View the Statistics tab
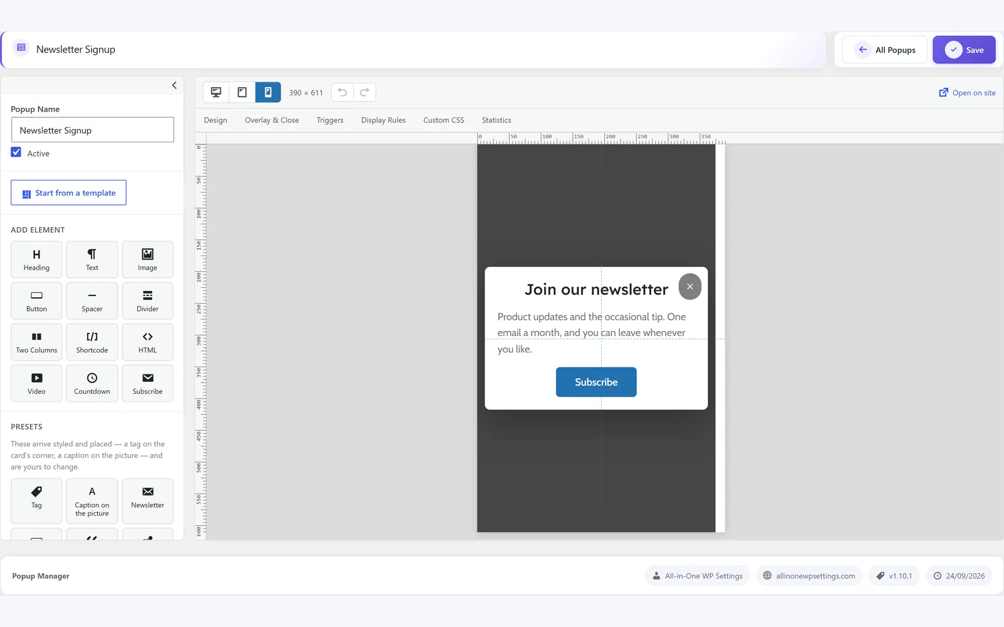 click(x=496, y=120)
